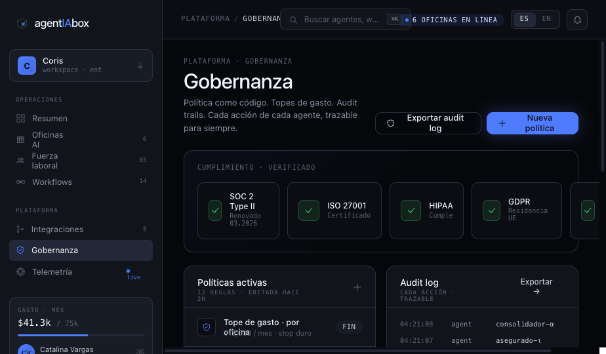Open Resumen in the sidebar
The width and height of the screenshot is (606, 354).
81,118
